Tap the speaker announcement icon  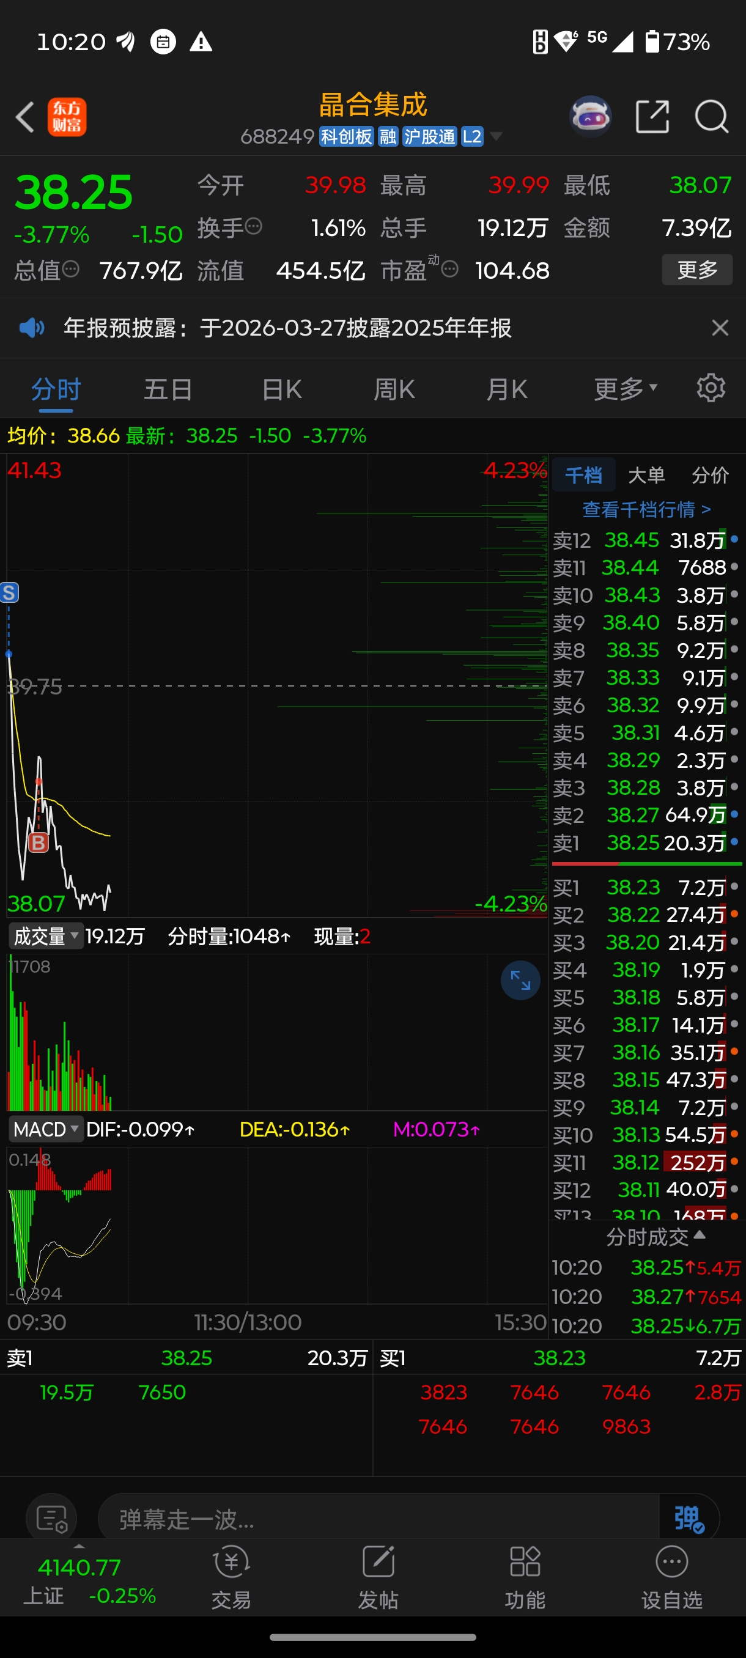coord(32,328)
